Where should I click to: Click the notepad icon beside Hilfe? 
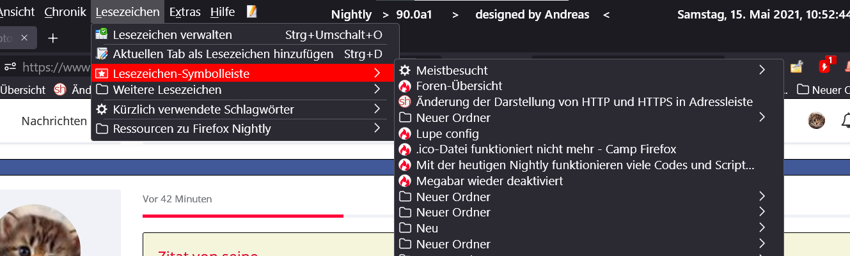click(251, 11)
